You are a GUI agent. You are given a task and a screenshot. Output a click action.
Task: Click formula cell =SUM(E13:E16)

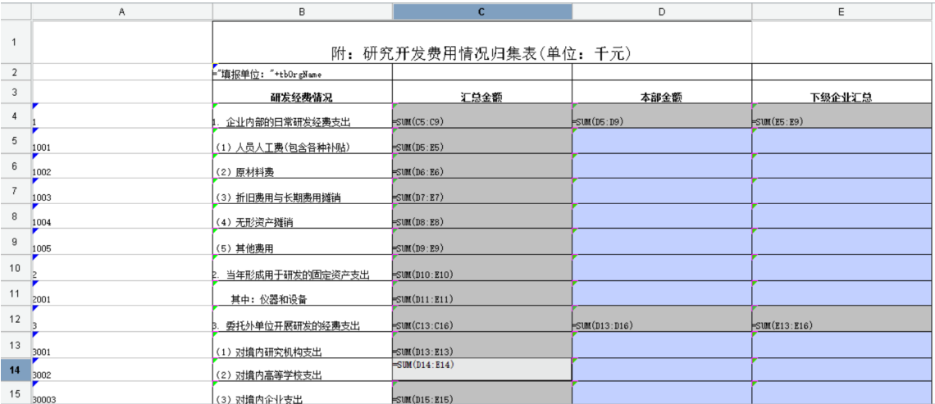841,319
